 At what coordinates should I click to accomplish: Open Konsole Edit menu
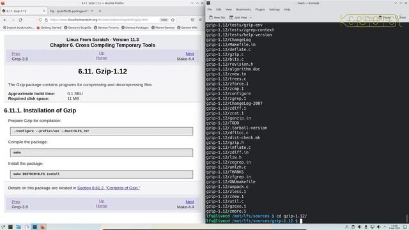pos(219,10)
